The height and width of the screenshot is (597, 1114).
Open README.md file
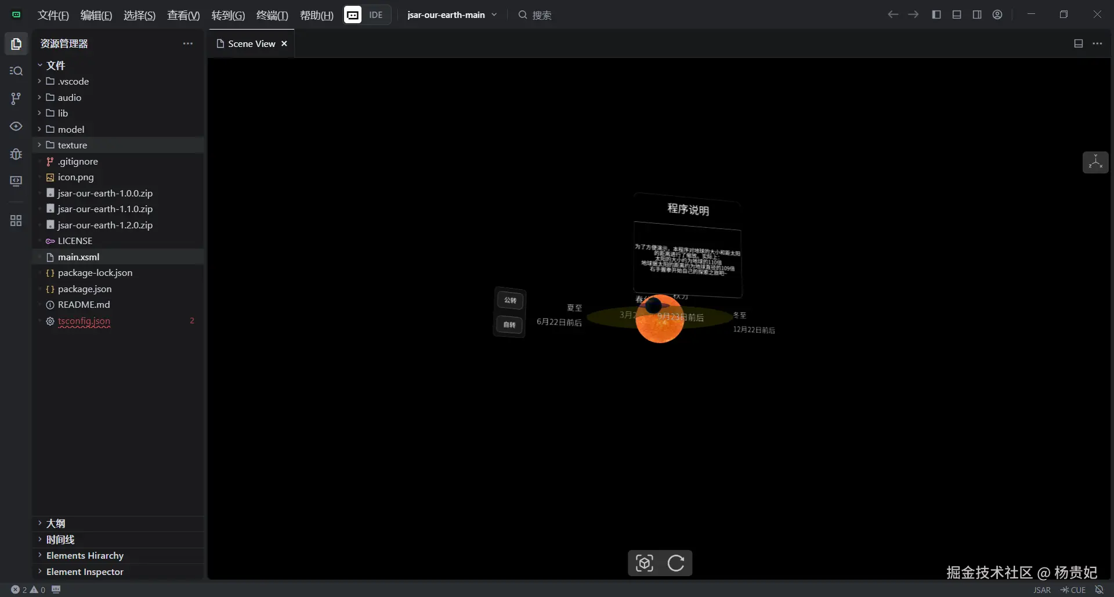coord(118,304)
